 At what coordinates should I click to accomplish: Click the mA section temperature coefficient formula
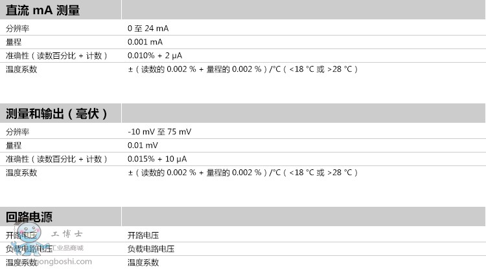tap(242, 69)
